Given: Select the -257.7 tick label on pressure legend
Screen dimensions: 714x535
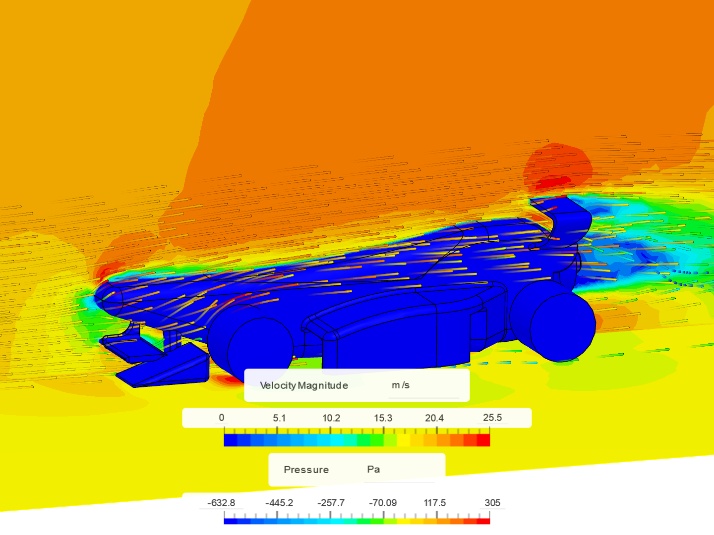Looking at the screenshot, I should click(x=331, y=503).
